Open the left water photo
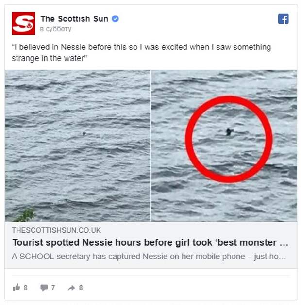This screenshot has width=301, height=305. (78, 145)
